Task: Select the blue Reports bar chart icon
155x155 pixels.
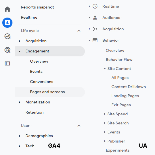Action: (7, 23)
